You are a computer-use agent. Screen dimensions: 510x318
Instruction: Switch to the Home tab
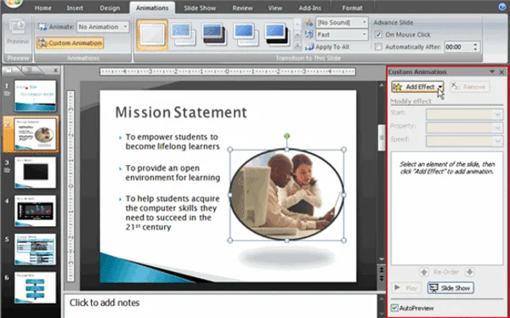coord(43,8)
